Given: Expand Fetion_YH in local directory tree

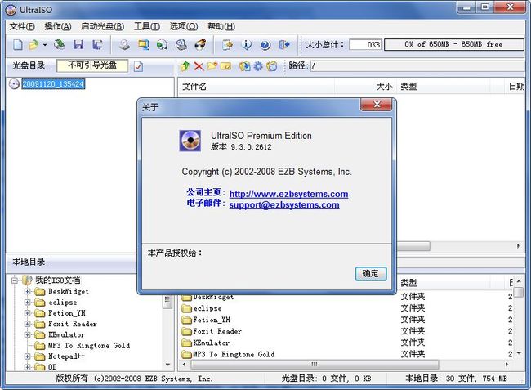Looking at the screenshot, I should (28, 313).
